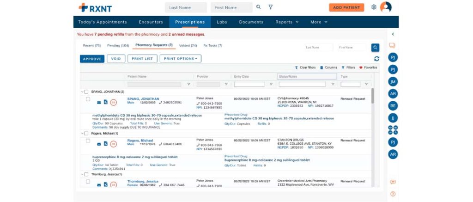Image resolution: width=473 pixels, height=202 pixels.
Task: Click the user profile avatar
Action: (385, 7)
